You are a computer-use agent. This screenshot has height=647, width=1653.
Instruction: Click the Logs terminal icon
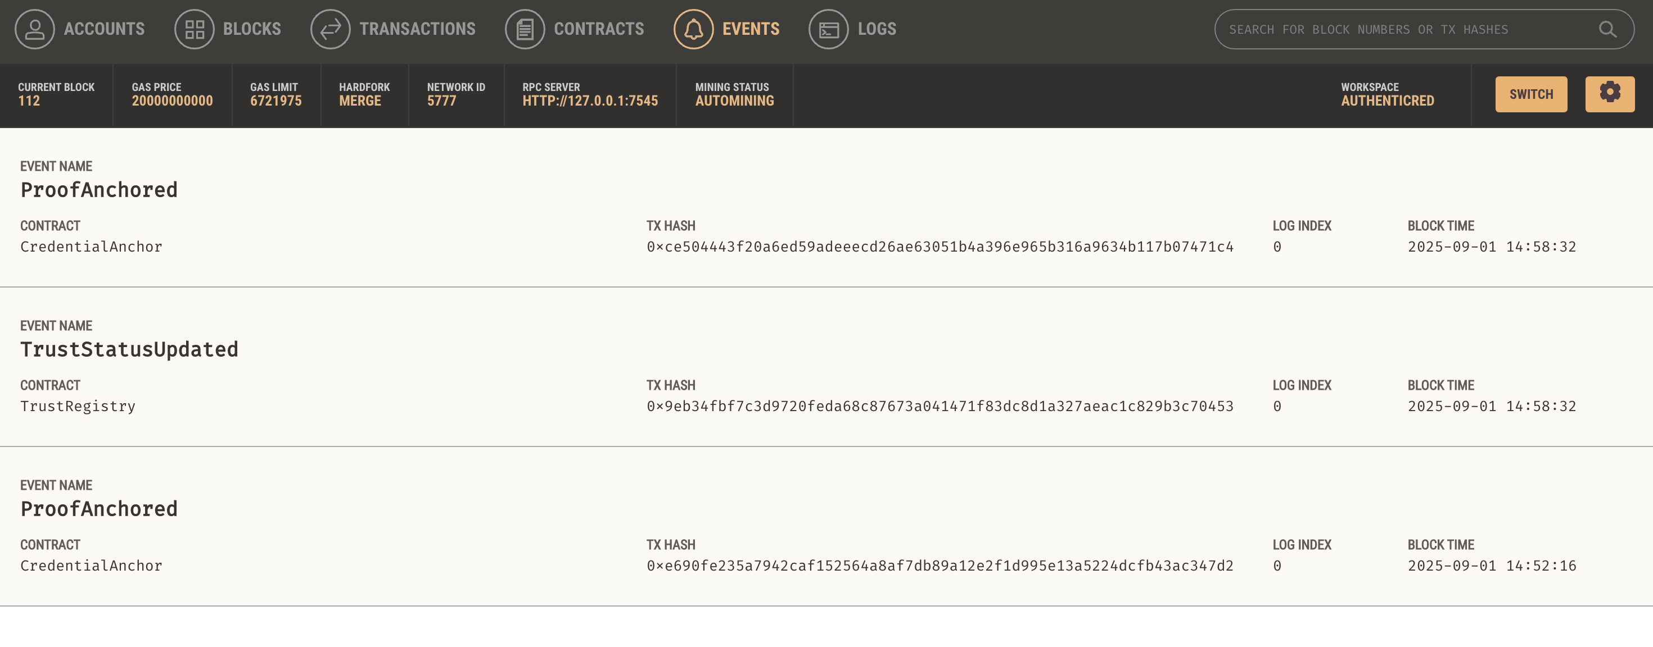[828, 30]
